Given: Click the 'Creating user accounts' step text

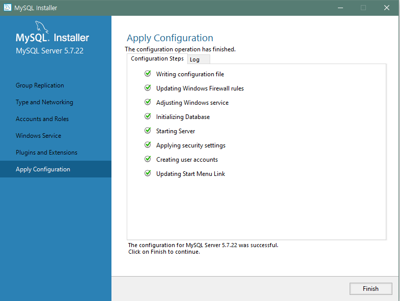Looking at the screenshot, I should tap(187, 160).
